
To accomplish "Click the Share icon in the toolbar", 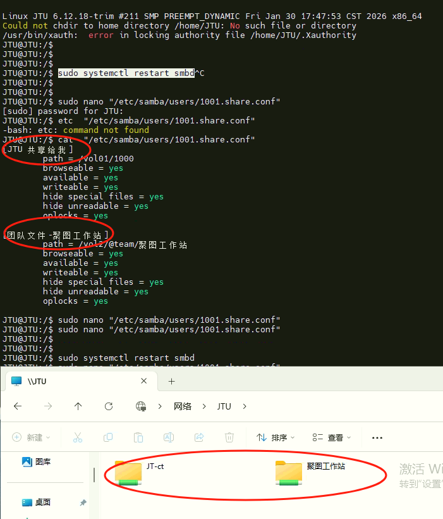I will [199, 437].
